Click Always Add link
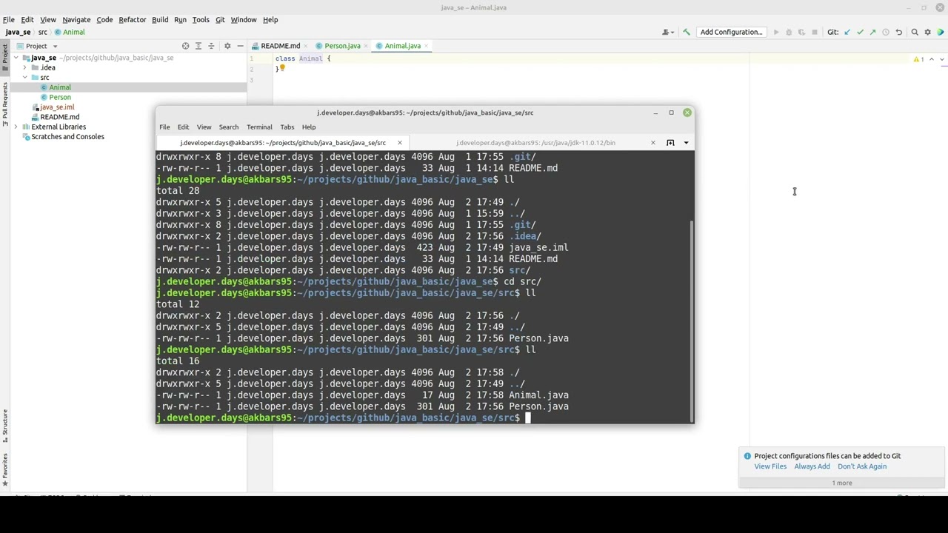 (812, 466)
